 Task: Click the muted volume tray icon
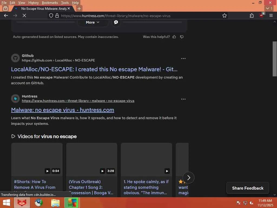click(x=251, y=203)
